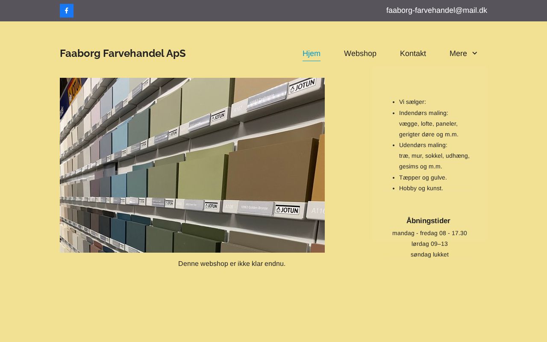Click the Jotun paint swatches photo
The height and width of the screenshot is (342, 547).
(x=192, y=165)
